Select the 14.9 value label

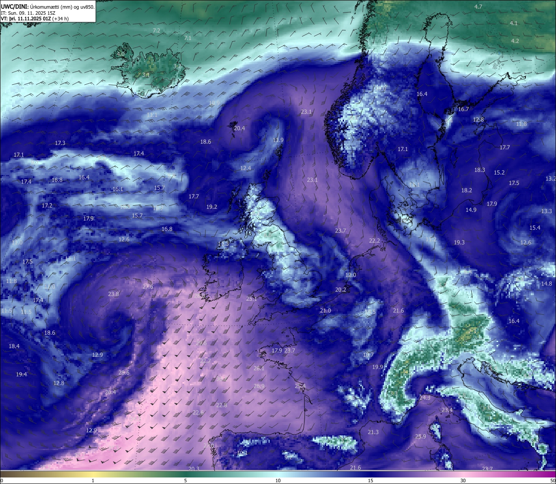coord(471,210)
